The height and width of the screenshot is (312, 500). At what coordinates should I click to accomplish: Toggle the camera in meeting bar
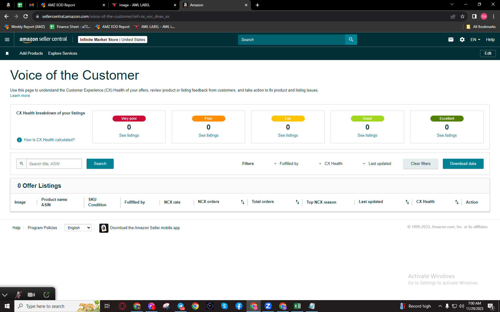pyautogui.click(x=31, y=295)
